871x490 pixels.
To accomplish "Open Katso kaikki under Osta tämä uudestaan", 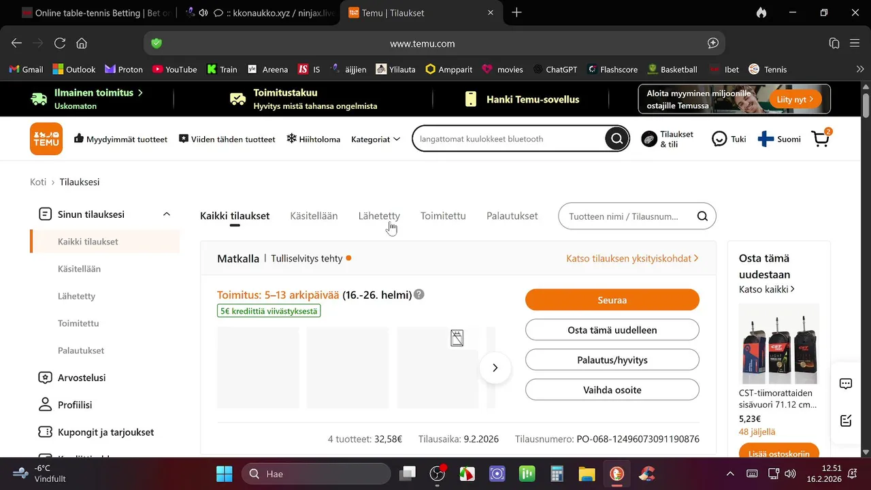I will pyautogui.click(x=766, y=289).
